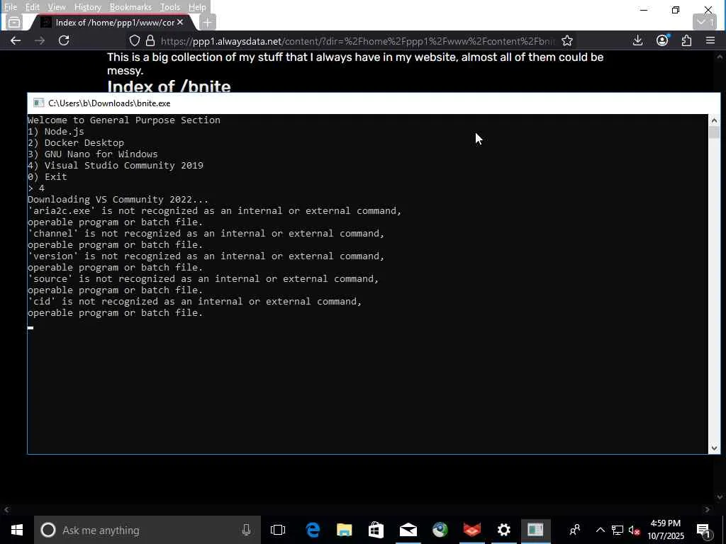Click the '4) Visual Studio Community 2019' line
Image resolution: width=726 pixels, height=544 pixels.
pos(116,165)
